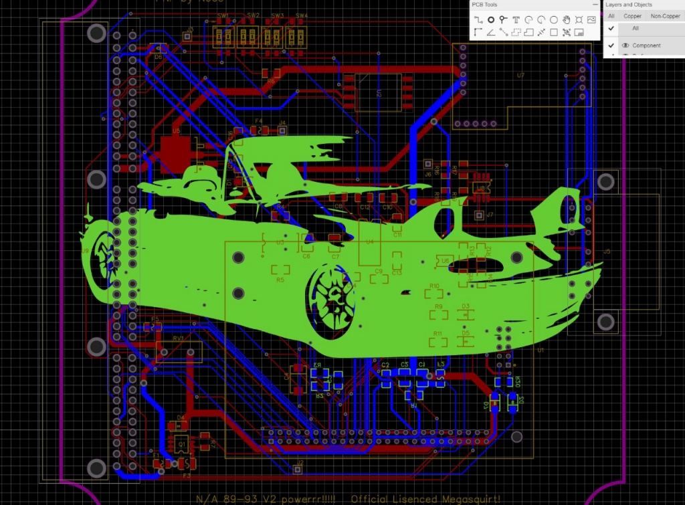Select the Connect Pad to Pad tool
The width and height of the screenshot is (685, 505).
click(503, 32)
